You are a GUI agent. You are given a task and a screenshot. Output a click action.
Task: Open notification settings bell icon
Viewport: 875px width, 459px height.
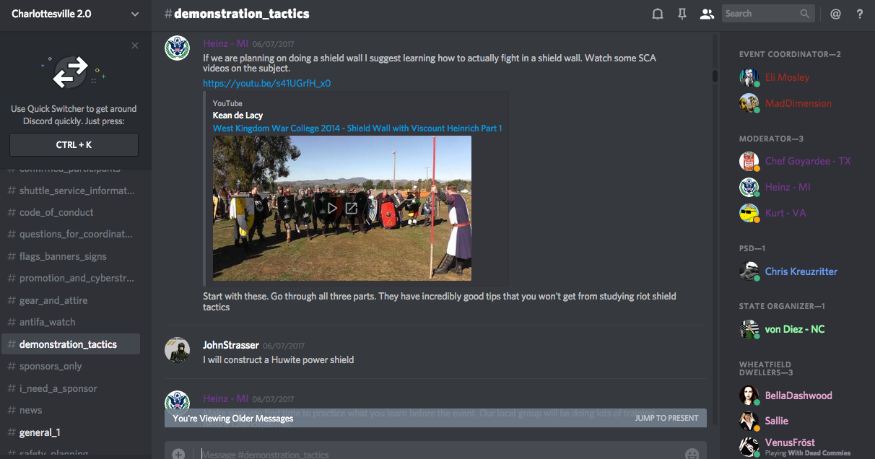[x=658, y=14]
